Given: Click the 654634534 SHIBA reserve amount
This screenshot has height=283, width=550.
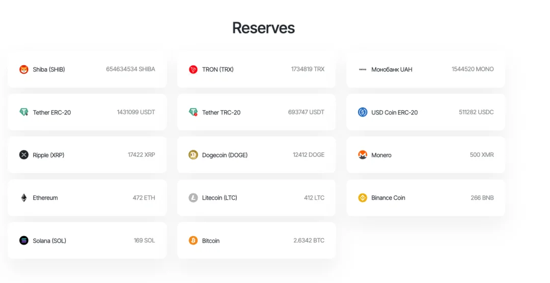Looking at the screenshot, I should coord(130,69).
